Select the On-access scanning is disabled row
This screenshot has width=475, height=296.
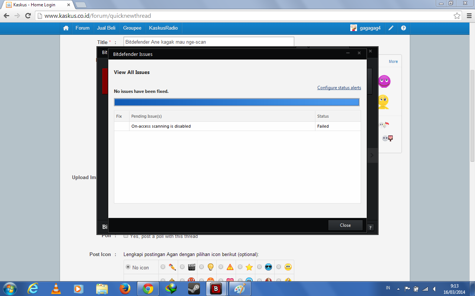(237, 126)
